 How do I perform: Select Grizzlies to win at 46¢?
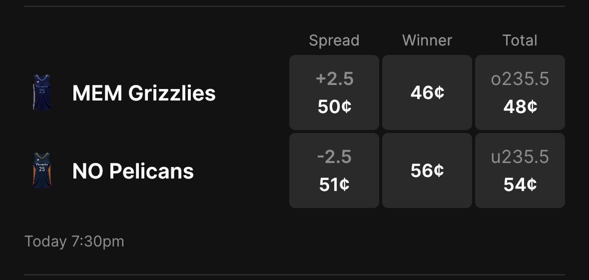click(x=427, y=92)
